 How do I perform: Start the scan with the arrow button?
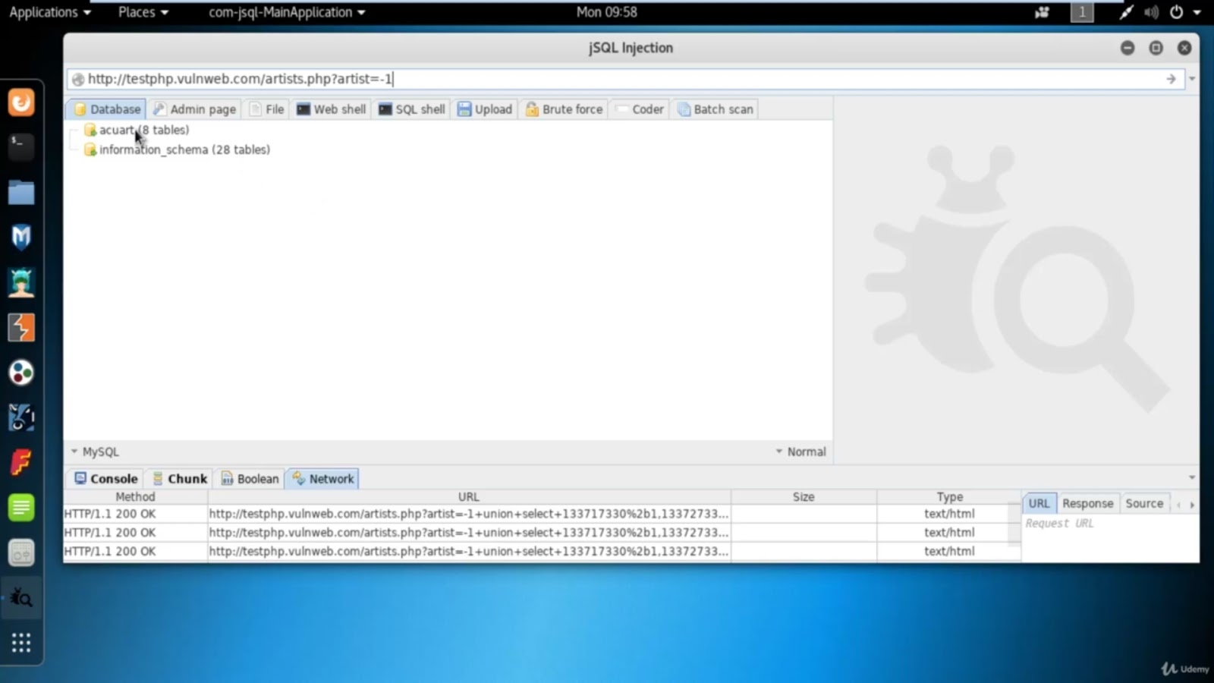(1171, 78)
